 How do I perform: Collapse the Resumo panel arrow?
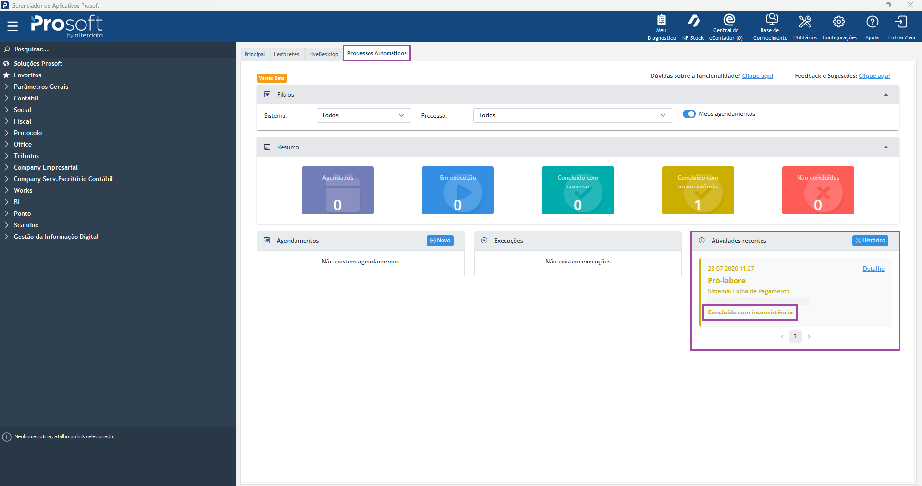point(886,147)
